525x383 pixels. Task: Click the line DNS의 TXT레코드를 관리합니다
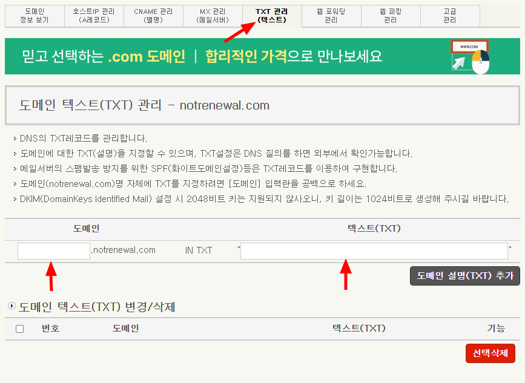84,139
